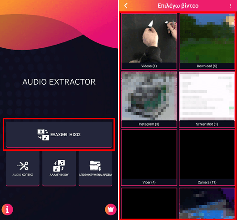237x220 pixels.
Task: Open ΑΠΟΘΗΚΕΥΜΕΝΑ ΑΡΧΕΙΑ saved files folder icon
Action: [x=95, y=166]
